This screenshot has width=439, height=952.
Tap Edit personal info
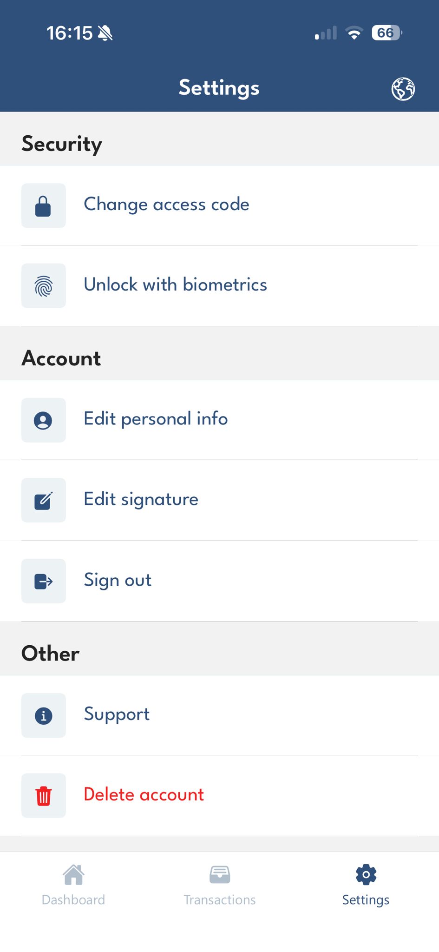155,420
